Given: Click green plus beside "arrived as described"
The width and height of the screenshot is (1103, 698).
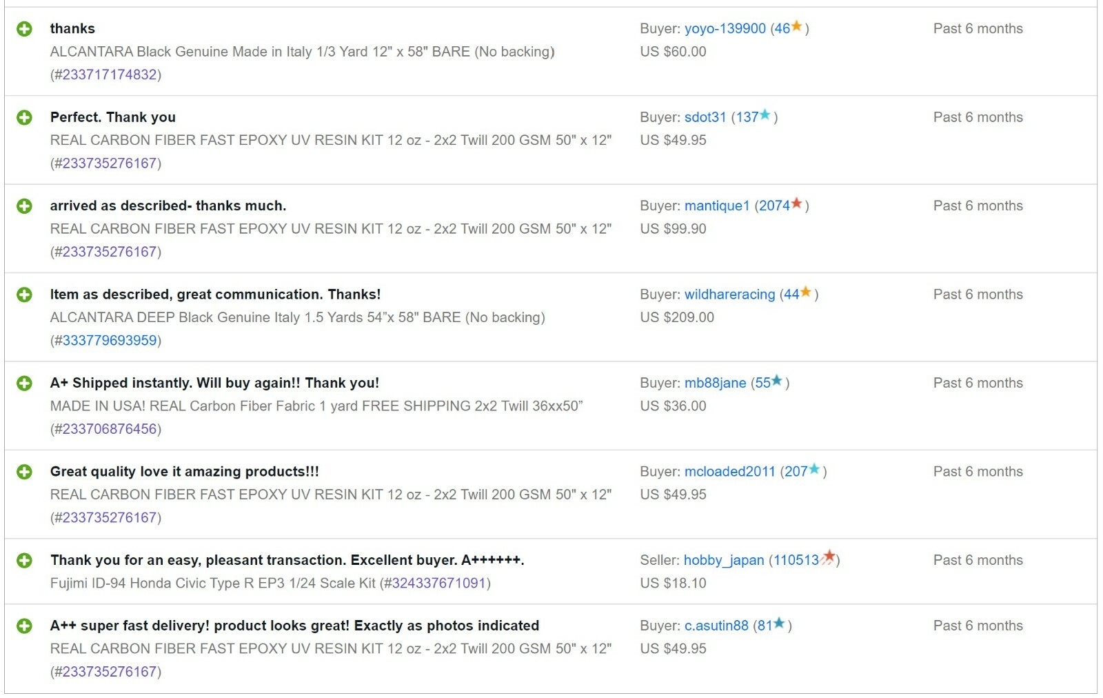Looking at the screenshot, I should coord(24,206).
